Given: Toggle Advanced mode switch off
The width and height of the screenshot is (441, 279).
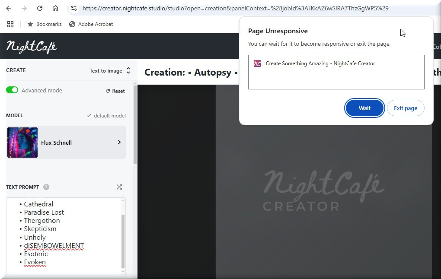Looking at the screenshot, I should (12, 90).
